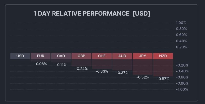This screenshot has width=205, height=104.
Task: Choose the JPY currency box
Action: [142, 56]
